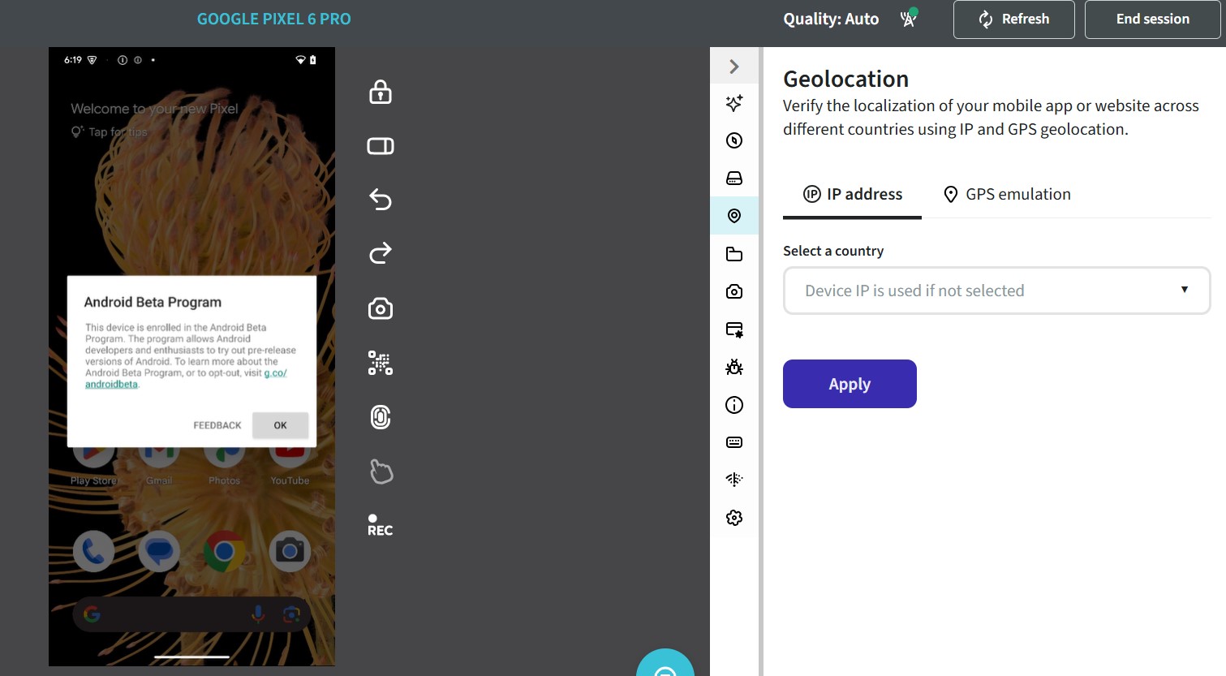Tap the Camera app icon on device
This screenshot has width=1226, height=676.
[290, 552]
